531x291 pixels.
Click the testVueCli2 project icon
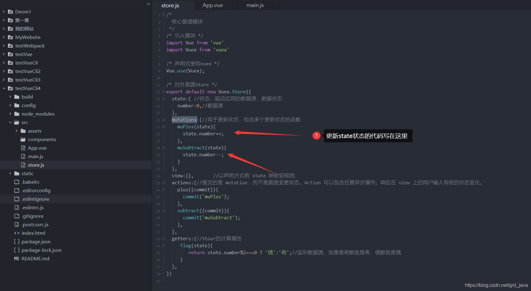(10, 71)
